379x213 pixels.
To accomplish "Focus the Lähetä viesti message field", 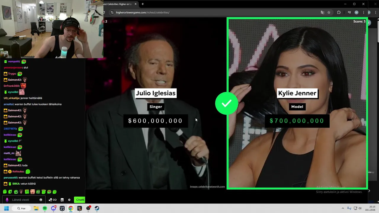I will [24, 200].
